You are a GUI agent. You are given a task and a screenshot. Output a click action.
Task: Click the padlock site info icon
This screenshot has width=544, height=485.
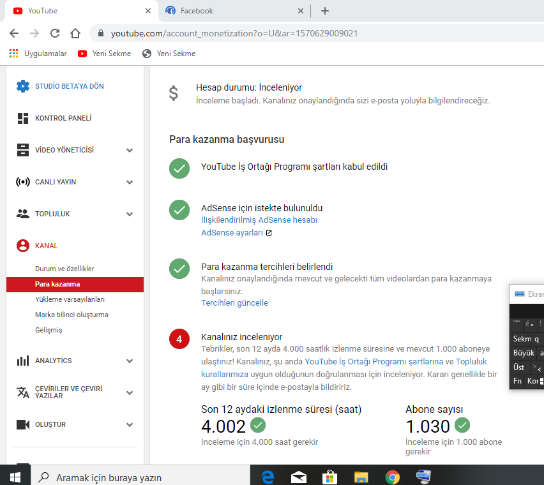[101, 33]
